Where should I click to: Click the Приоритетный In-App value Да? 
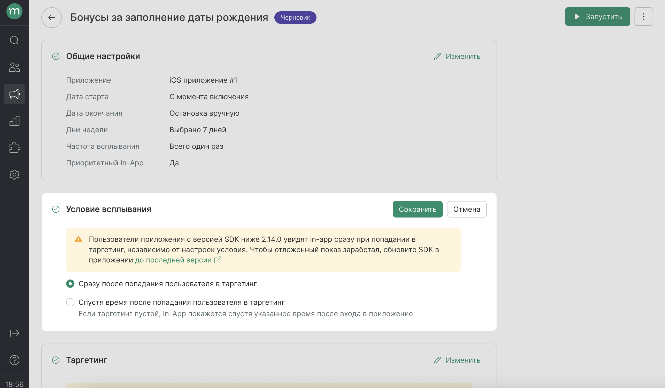click(x=174, y=163)
